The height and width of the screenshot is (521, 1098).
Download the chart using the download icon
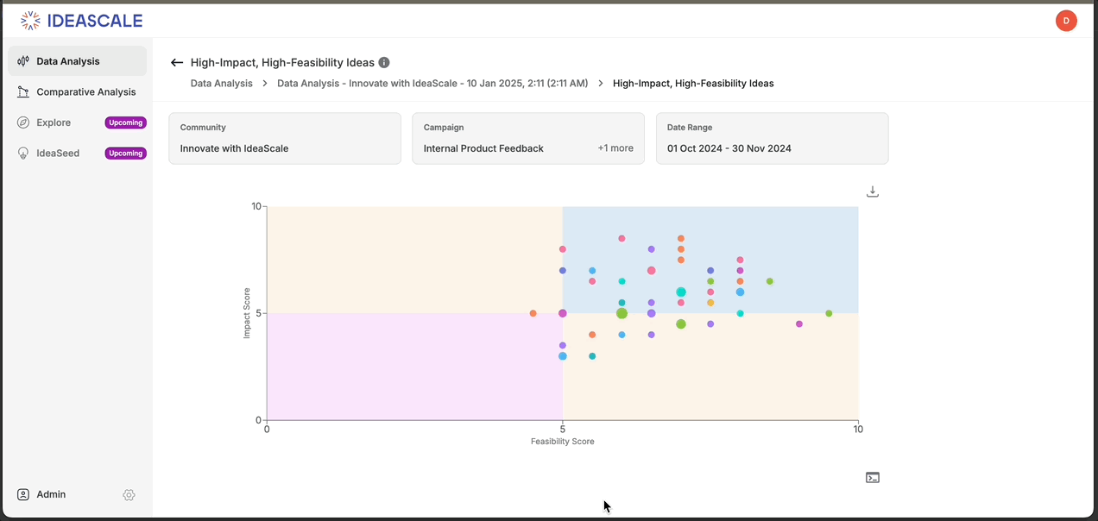click(873, 191)
